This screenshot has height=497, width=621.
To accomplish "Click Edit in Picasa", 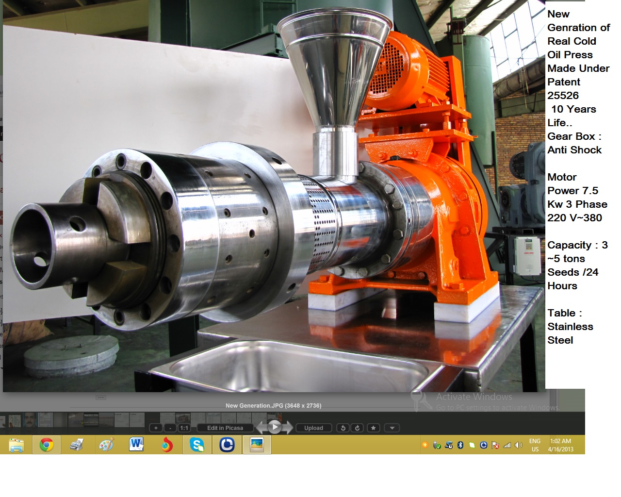I will tap(225, 428).
